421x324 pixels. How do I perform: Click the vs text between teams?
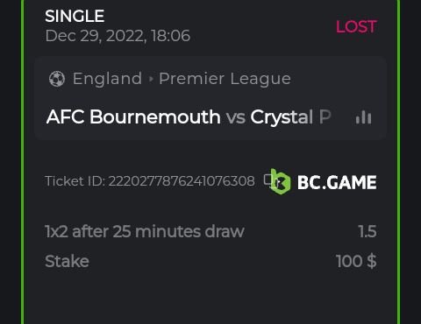pos(235,117)
